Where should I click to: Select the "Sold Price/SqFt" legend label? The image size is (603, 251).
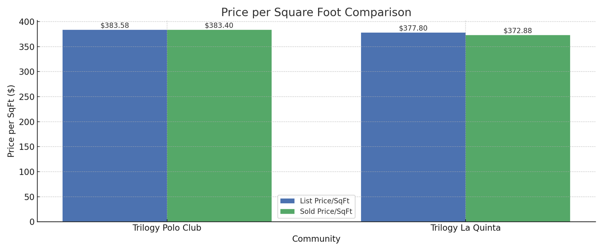click(326, 211)
